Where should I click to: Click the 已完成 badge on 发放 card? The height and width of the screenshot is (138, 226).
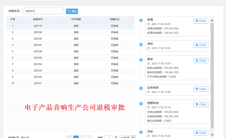(x=201, y=133)
